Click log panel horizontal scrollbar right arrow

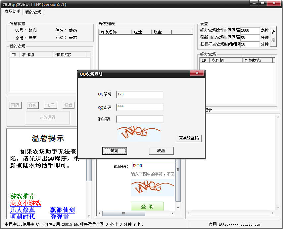tap(272, 213)
